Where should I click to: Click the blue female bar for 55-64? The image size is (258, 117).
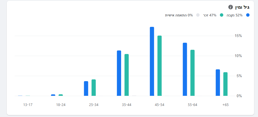pyautogui.click(x=185, y=70)
